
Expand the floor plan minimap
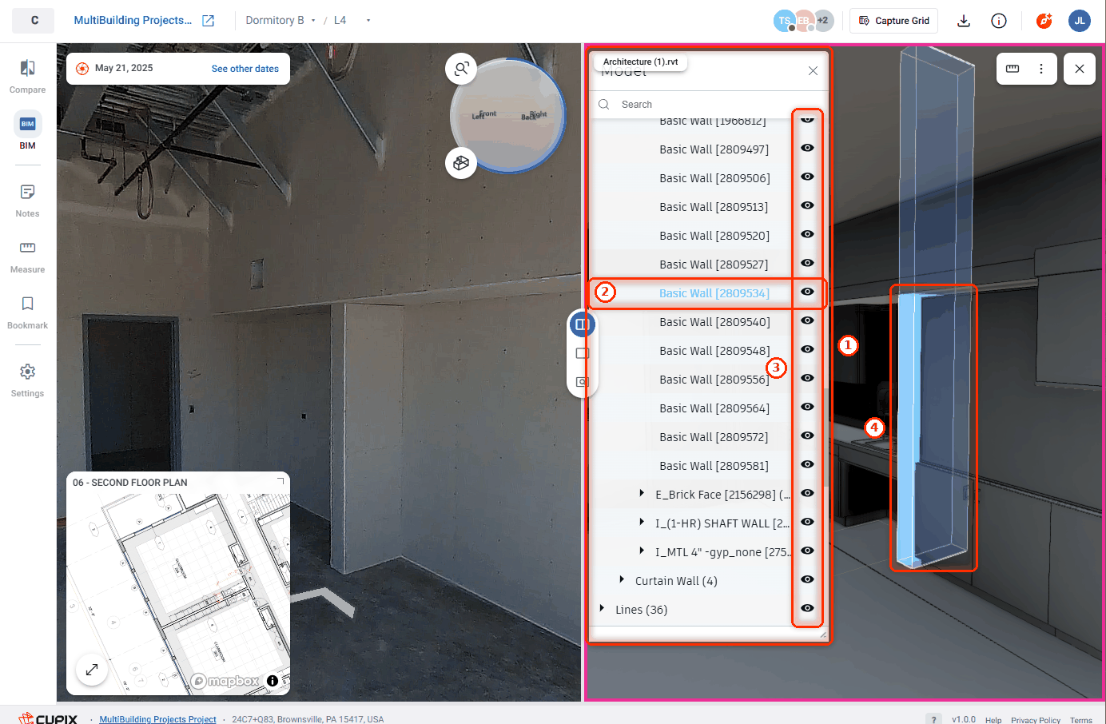(92, 670)
